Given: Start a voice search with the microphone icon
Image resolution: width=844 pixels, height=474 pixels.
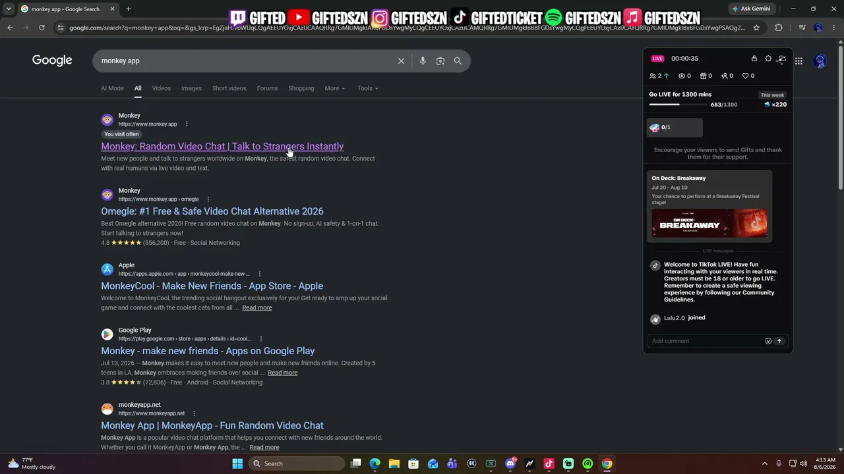Looking at the screenshot, I should click(x=423, y=61).
